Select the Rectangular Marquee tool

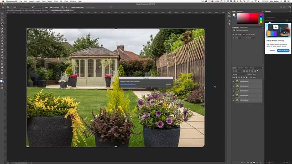point(2,17)
